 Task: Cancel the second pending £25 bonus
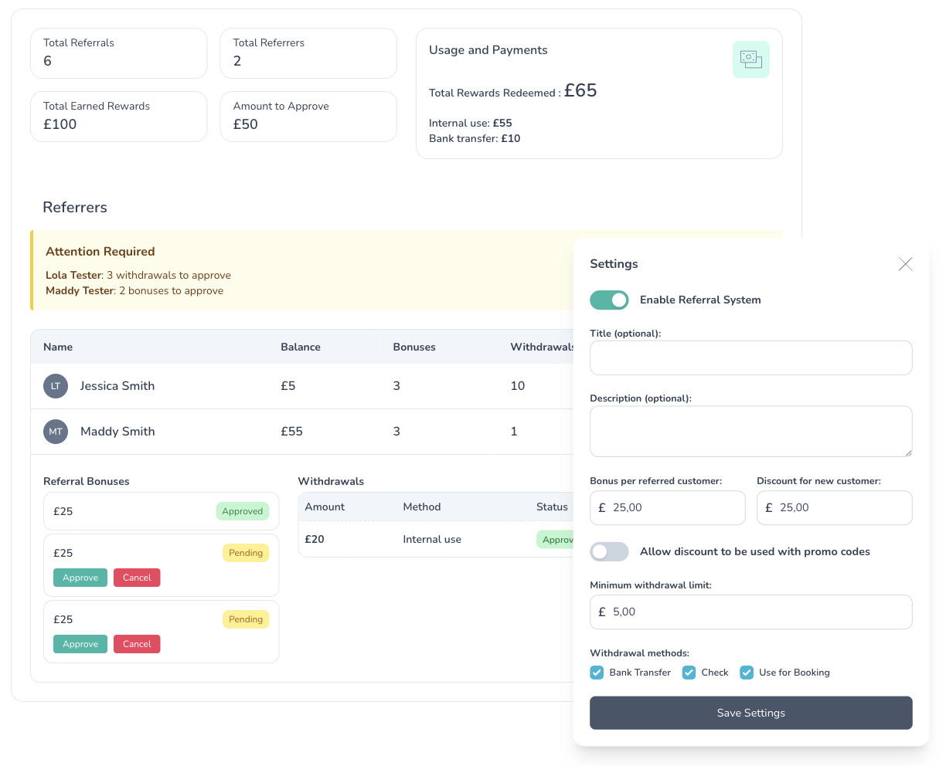pos(137,644)
